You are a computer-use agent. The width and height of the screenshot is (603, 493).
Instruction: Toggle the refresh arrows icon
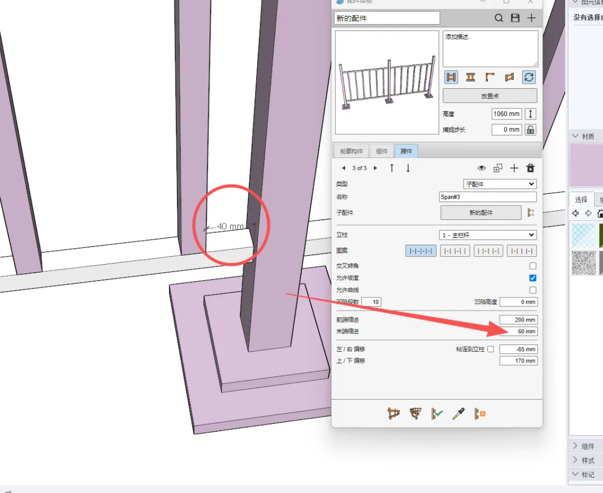click(529, 77)
